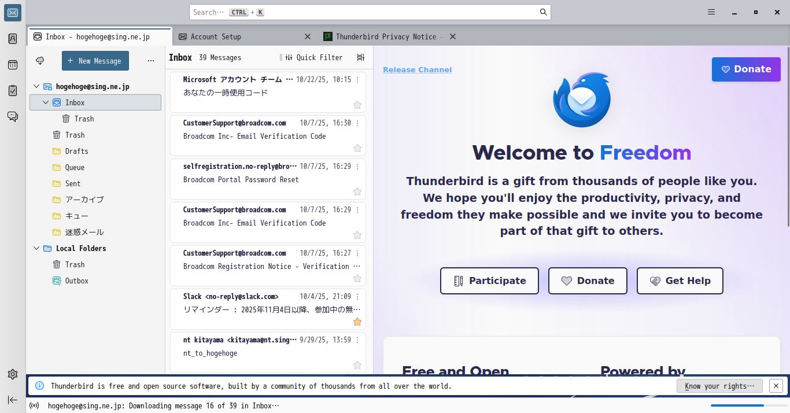The height and width of the screenshot is (413, 790).
Task: Open the Mail space icon
Action: [13, 13]
